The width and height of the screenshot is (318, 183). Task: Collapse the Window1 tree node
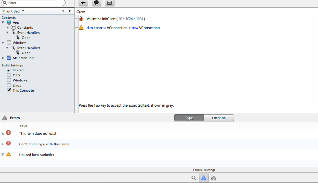pos(3,43)
